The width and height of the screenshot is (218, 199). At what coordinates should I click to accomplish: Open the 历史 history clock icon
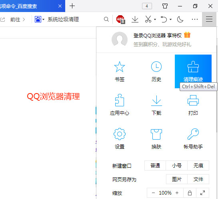[x=156, y=67]
